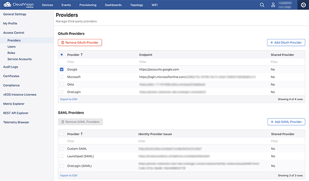Screen dimensions: 309x181
Task: Click the Microsoft provider name
Action: (74, 77)
